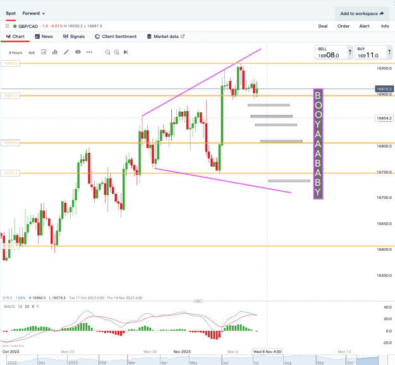Zoom out the chart

[x=107, y=52]
